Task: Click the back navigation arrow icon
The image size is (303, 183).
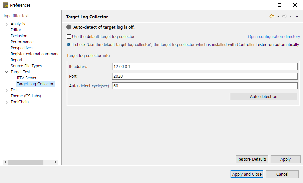Action: pyautogui.click(x=272, y=16)
